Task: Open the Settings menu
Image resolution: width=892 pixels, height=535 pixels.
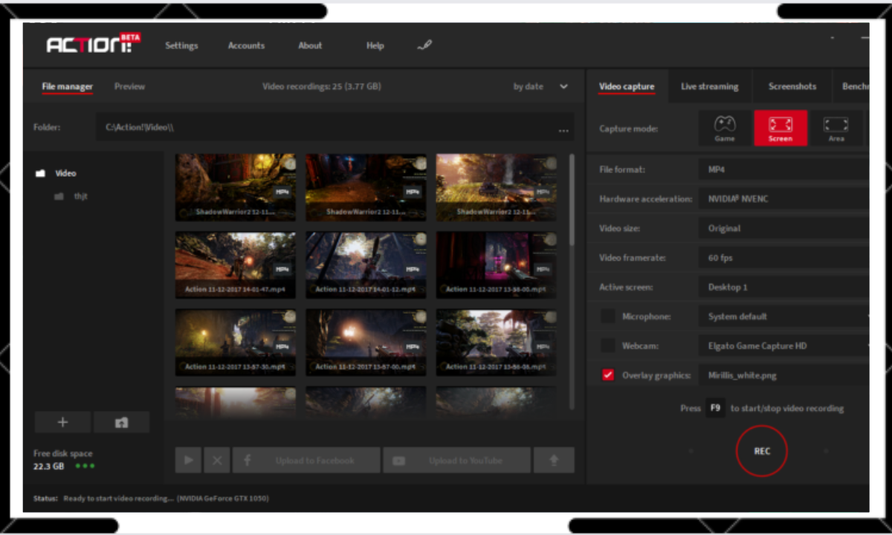Action: [181, 45]
